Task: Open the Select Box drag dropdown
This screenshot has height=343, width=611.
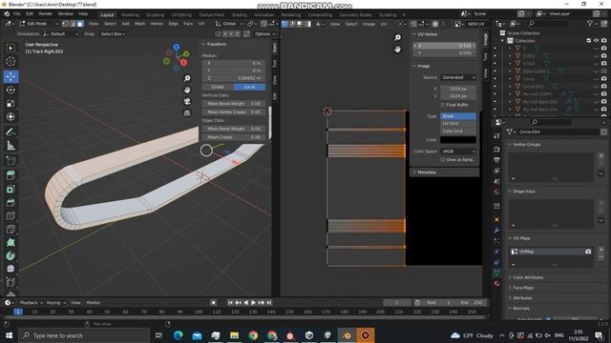Action: coord(113,34)
